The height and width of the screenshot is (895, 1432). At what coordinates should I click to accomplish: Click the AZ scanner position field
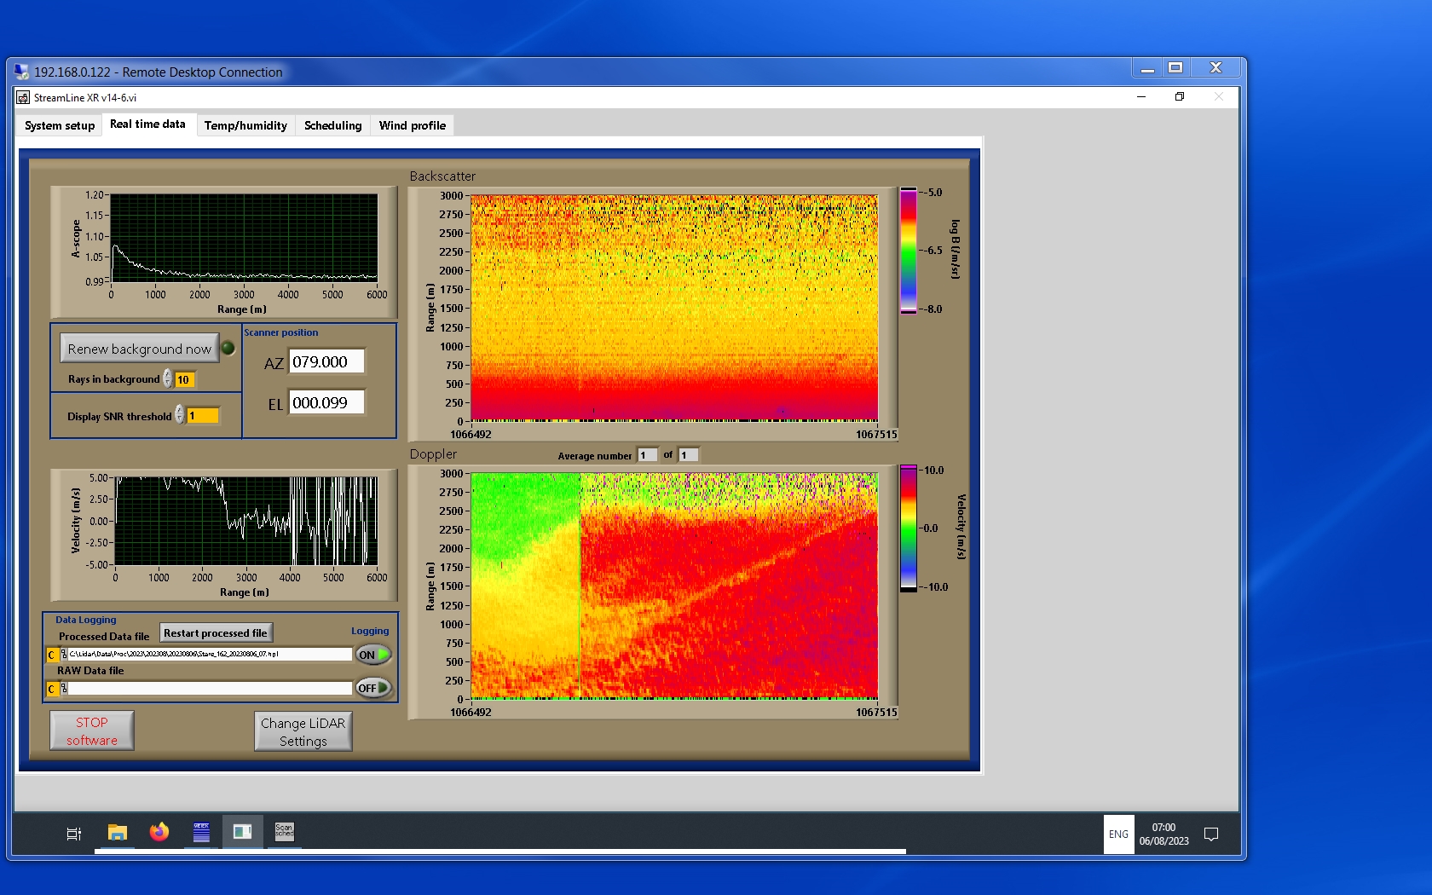pyautogui.click(x=326, y=361)
